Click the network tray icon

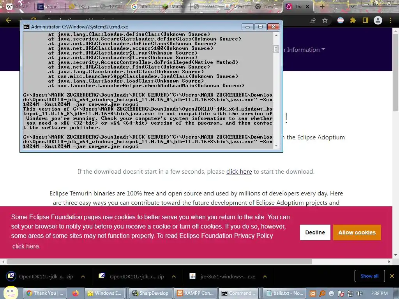(350, 294)
